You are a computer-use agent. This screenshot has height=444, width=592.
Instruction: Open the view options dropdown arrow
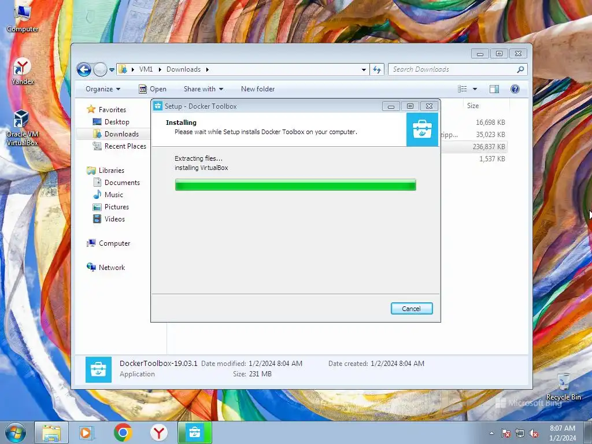(x=475, y=89)
